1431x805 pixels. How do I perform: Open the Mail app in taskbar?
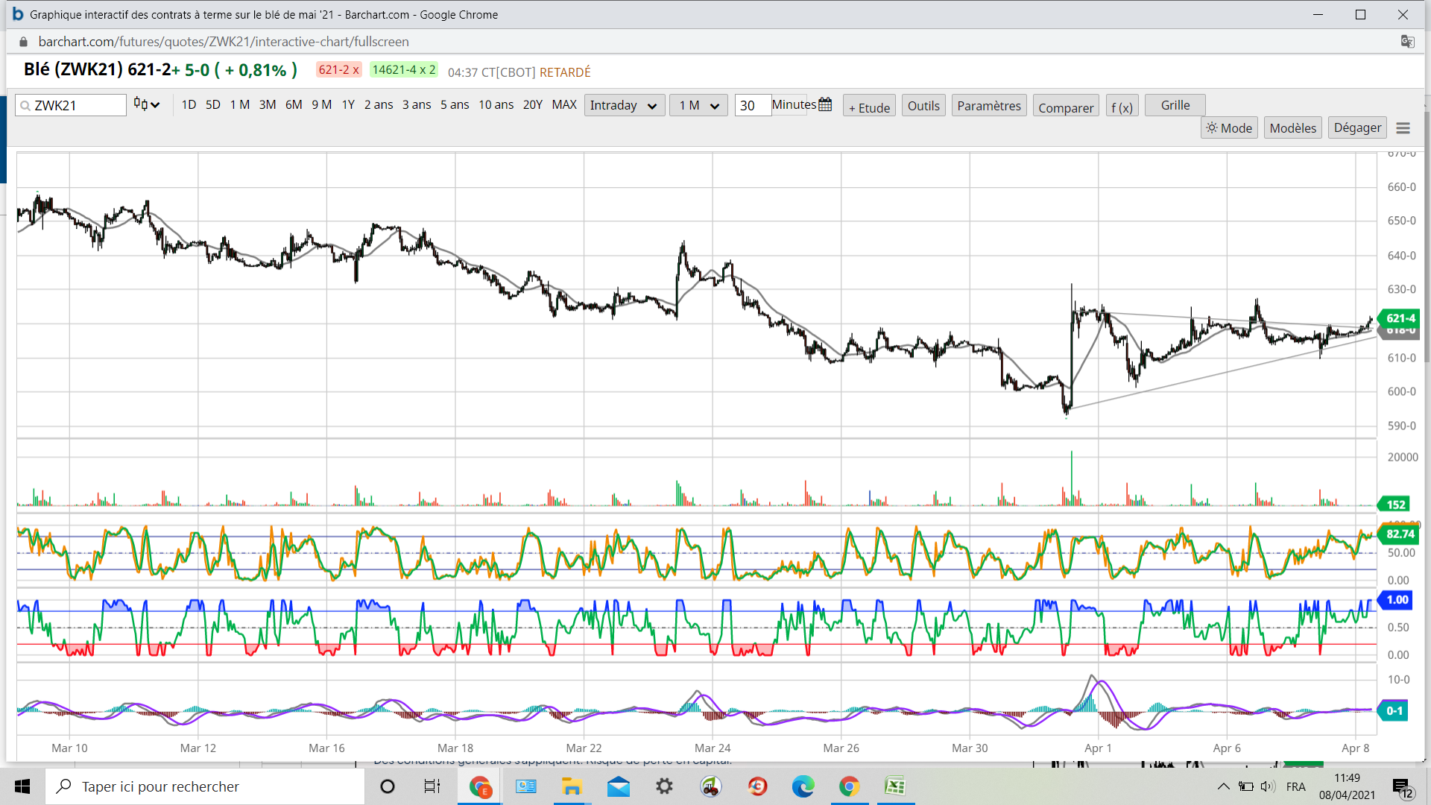(618, 786)
